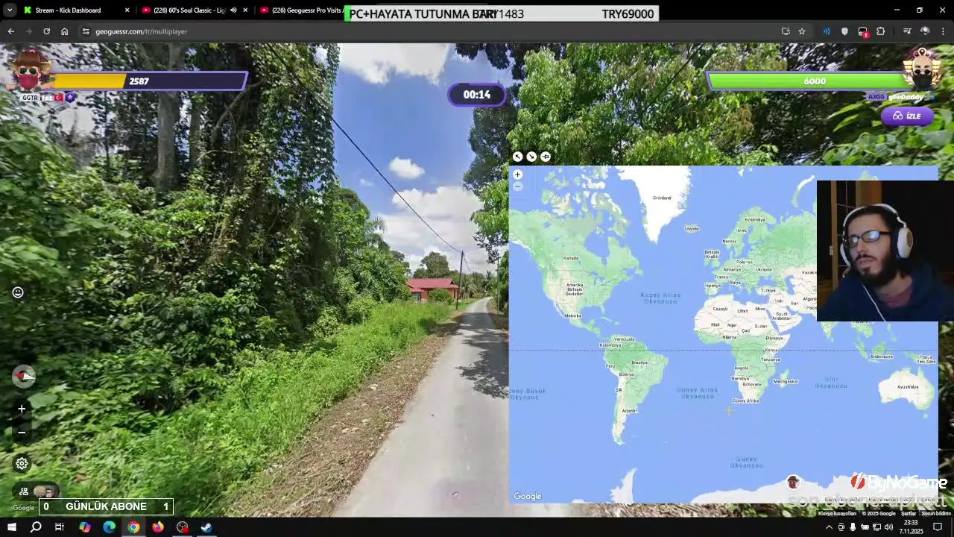Screen dimensions: 954x537
Task: Click Madagaskar on the guess map
Action: (x=786, y=381)
